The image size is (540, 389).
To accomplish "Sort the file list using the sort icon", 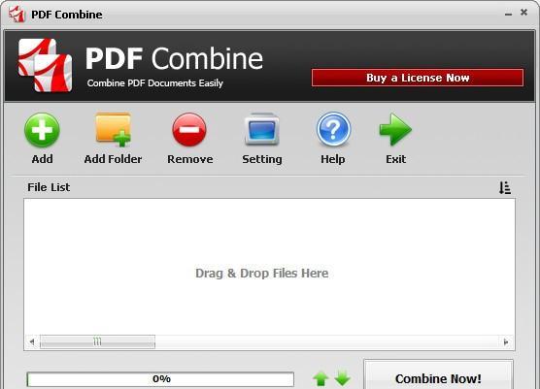I will click(505, 188).
